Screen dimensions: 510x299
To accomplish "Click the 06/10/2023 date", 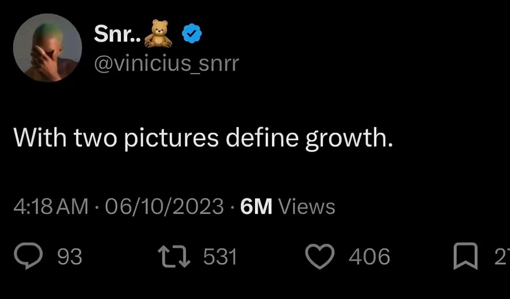I will pos(164,206).
